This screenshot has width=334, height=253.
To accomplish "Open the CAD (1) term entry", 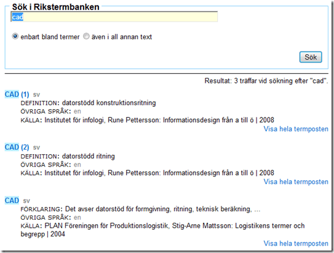I will [17, 94].
